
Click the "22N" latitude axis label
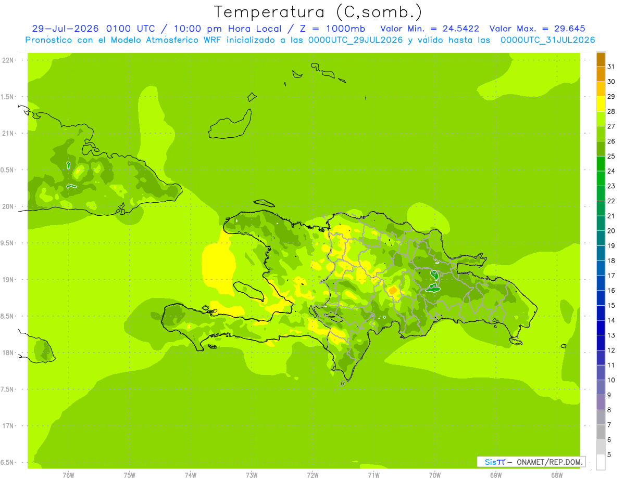tap(8, 60)
